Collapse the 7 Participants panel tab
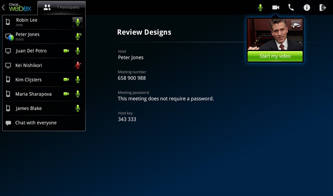Screen dimensions: 333x196 point(62,7)
